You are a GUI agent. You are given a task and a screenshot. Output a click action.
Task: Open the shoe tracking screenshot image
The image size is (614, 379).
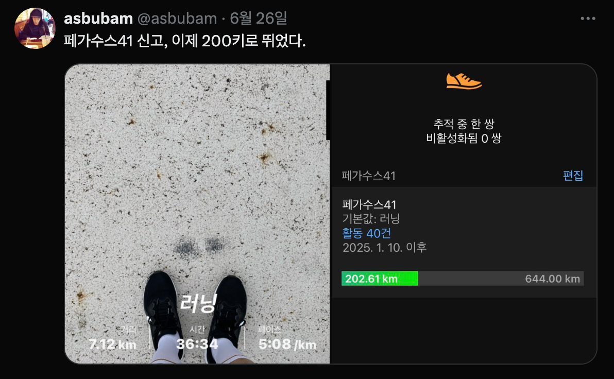464,214
